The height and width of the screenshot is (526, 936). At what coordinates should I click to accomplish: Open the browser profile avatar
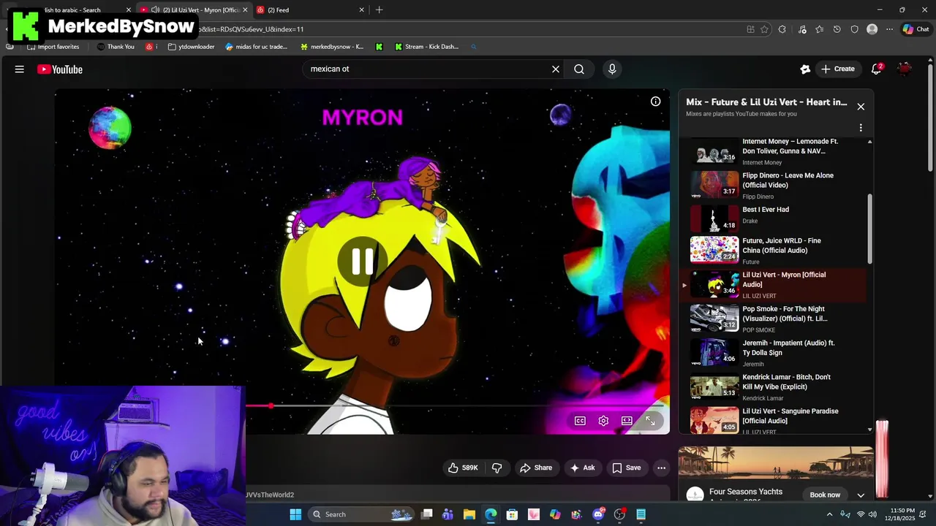[x=872, y=29]
